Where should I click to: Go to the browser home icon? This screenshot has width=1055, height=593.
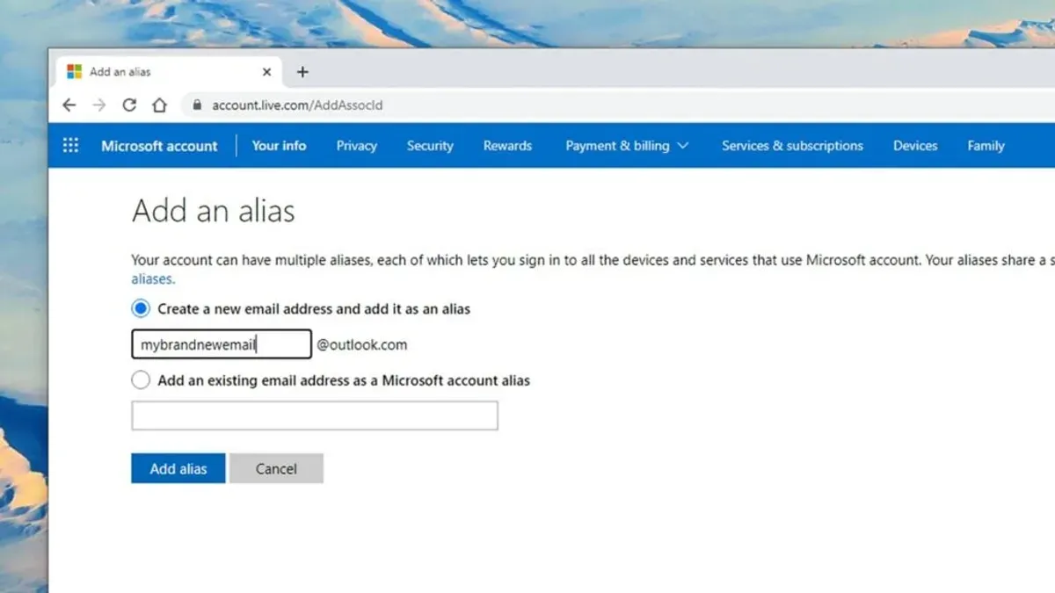159,105
